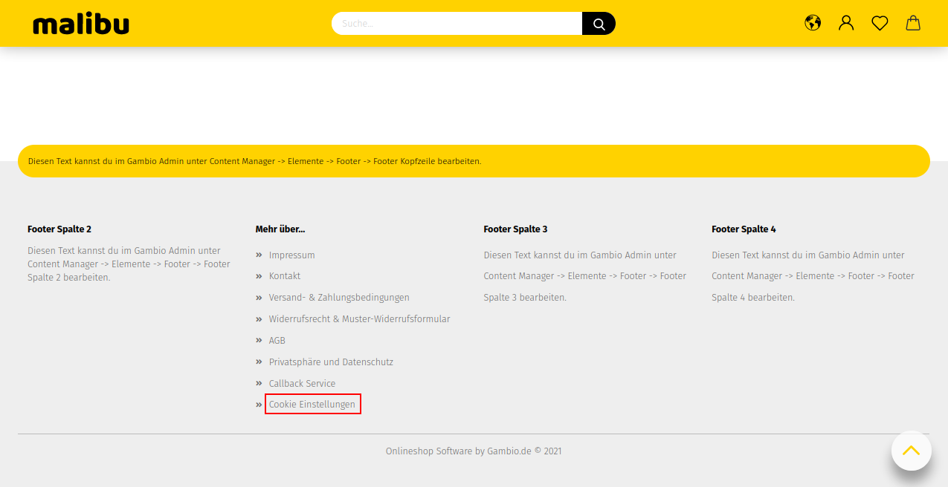948x487 pixels.
Task: Click the Mehr über... column heading
Action: 280,229
